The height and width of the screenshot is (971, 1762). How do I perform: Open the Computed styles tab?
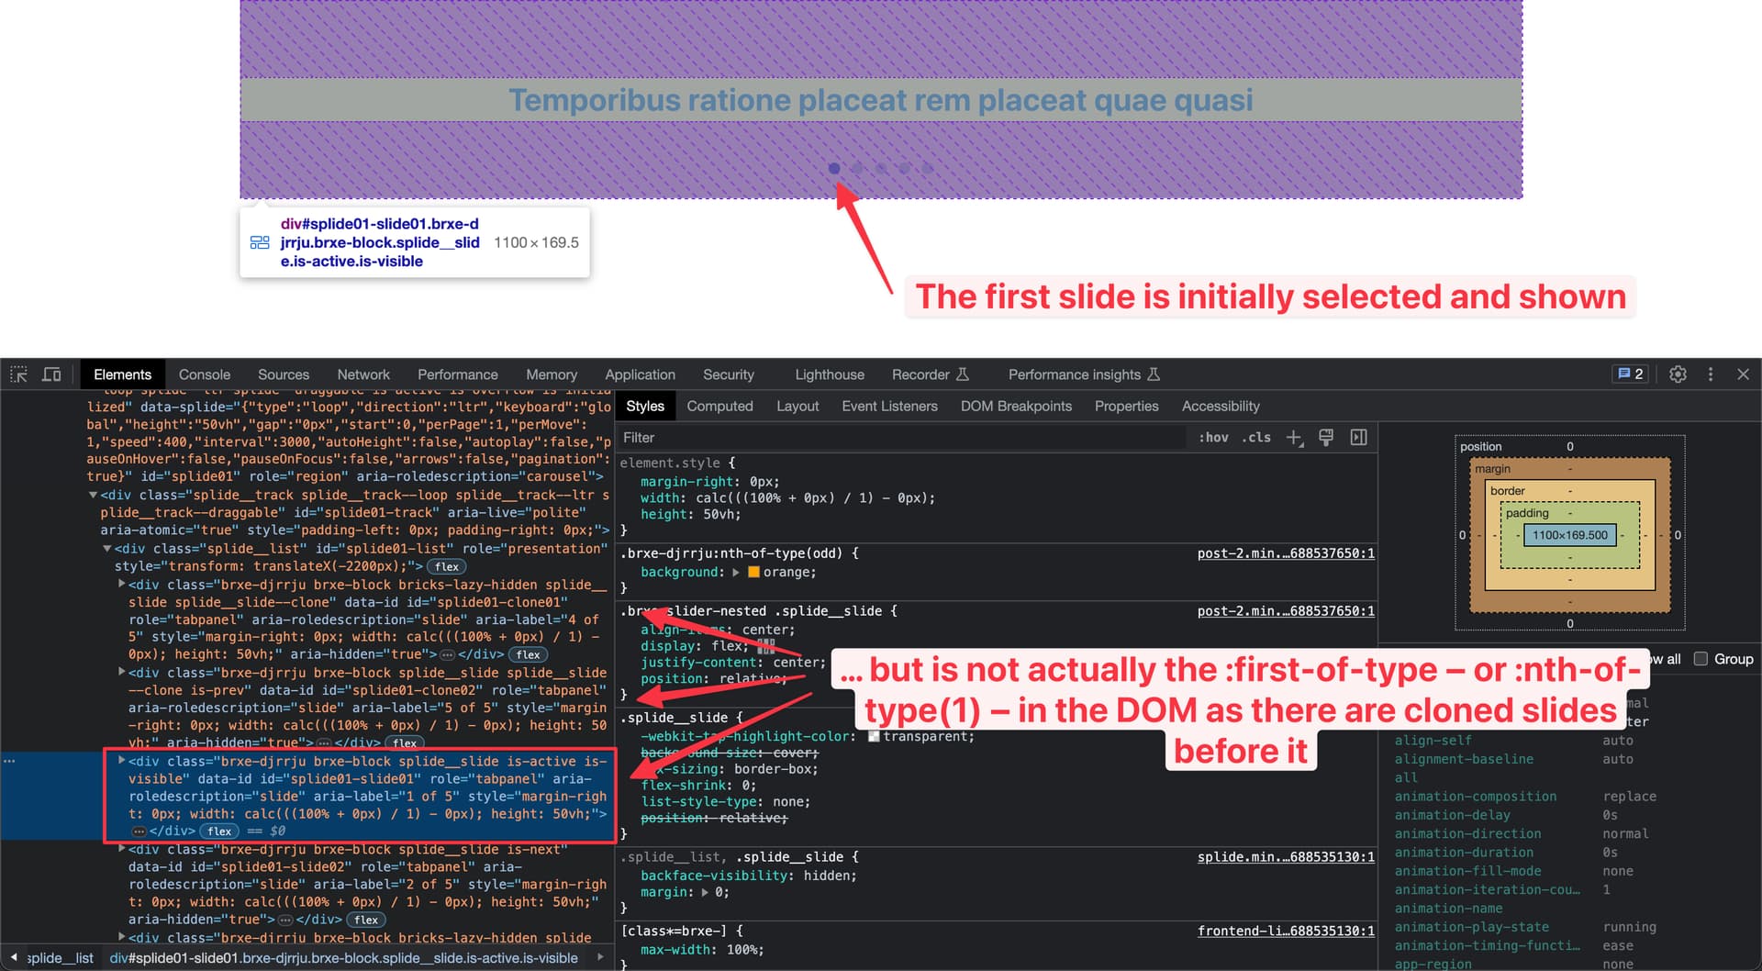(719, 406)
